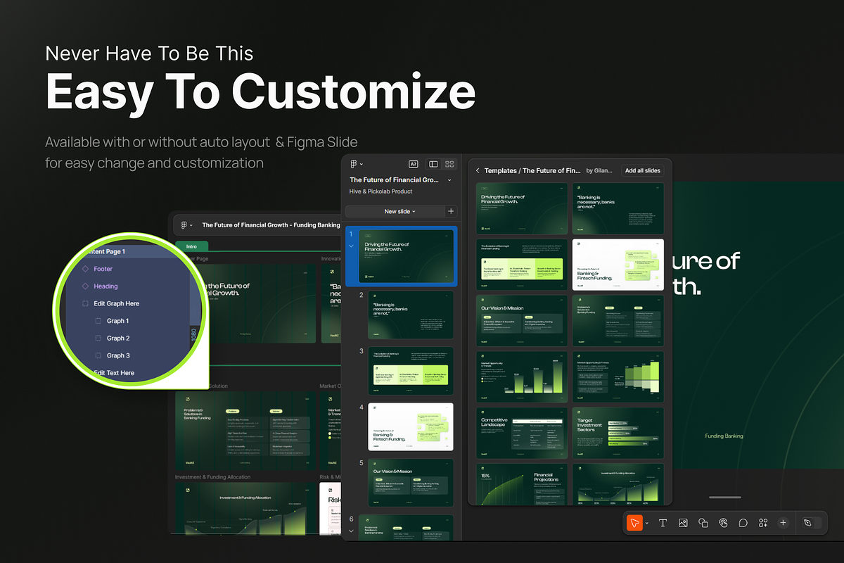The height and width of the screenshot is (563, 844).
Task: Click the Footer layer diamond icon
Action: click(x=85, y=269)
